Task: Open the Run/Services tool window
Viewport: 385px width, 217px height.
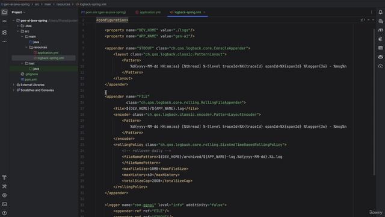Action: (4, 195)
